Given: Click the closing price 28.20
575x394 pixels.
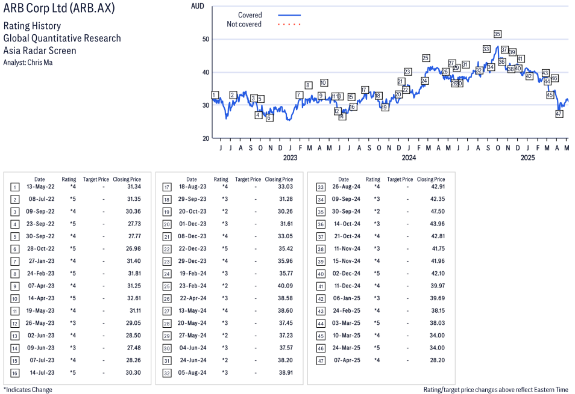Looking at the screenshot, I should 438,360.
